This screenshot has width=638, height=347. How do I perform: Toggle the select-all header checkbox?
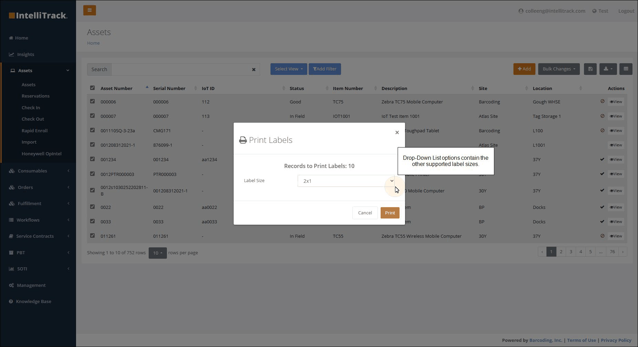click(x=92, y=88)
